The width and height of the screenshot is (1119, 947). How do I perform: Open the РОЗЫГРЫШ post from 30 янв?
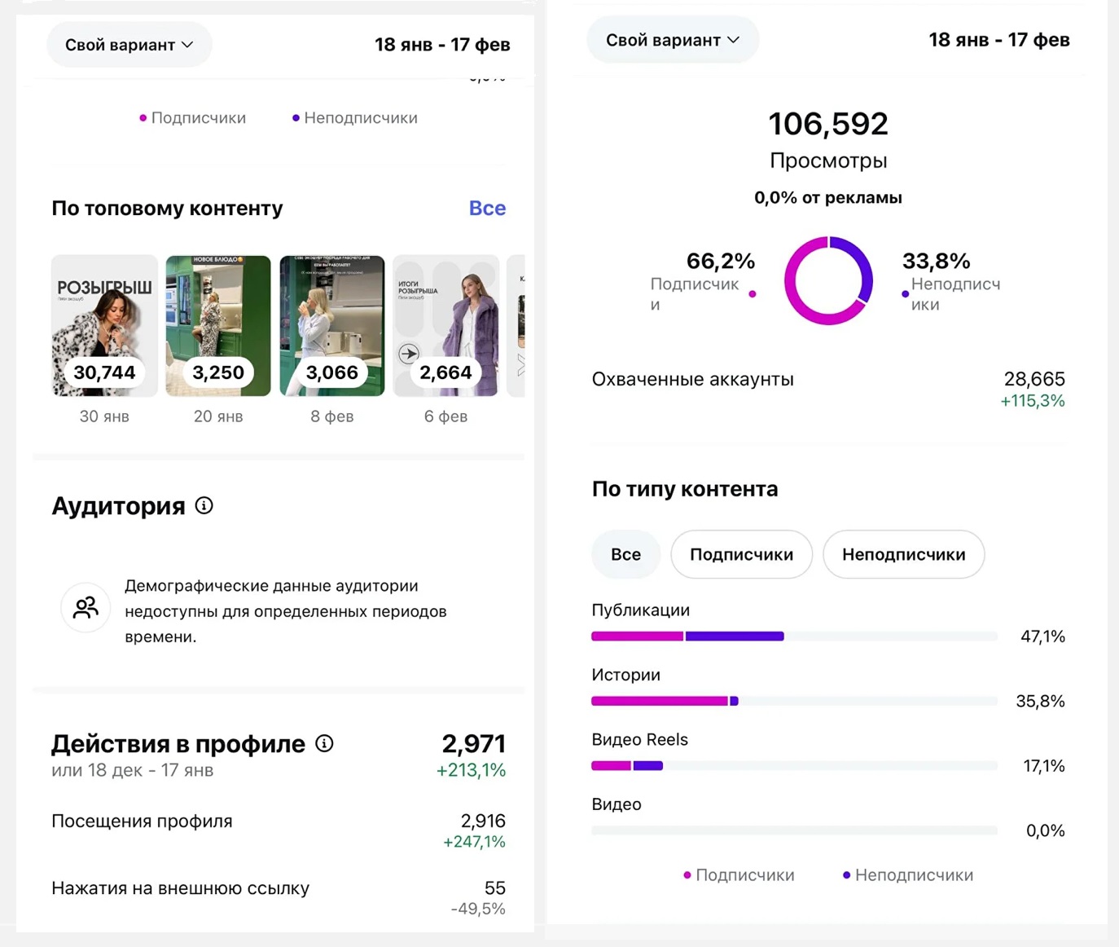pyautogui.click(x=104, y=326)
